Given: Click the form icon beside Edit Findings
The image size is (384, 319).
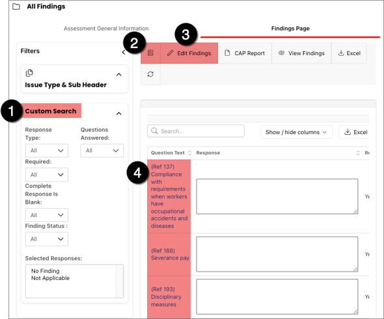Looking at the screenshot, I should pos(150,53).
